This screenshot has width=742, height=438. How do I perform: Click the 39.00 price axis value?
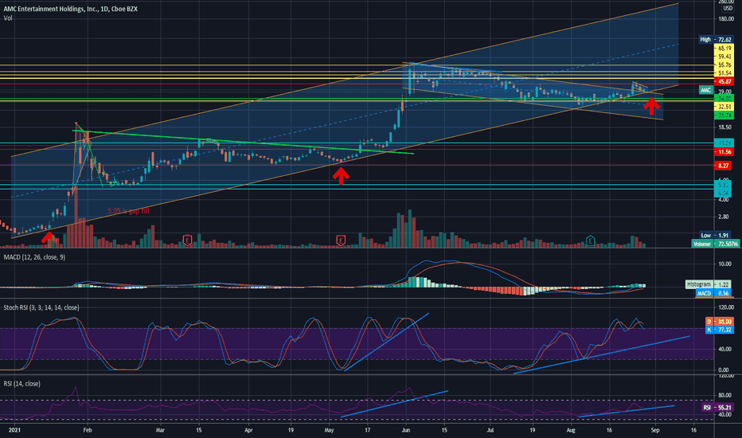tap(725, 92)
